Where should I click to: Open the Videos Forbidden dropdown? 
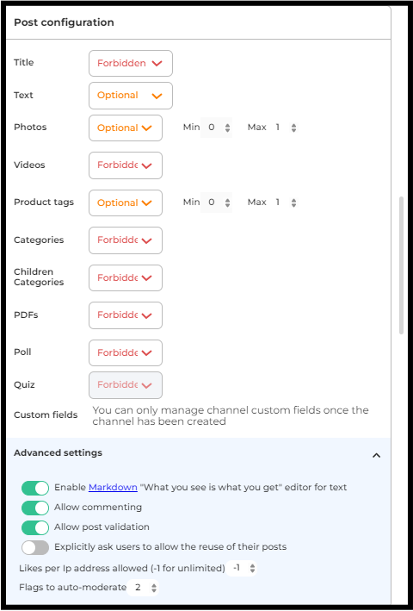coord(126,165)
